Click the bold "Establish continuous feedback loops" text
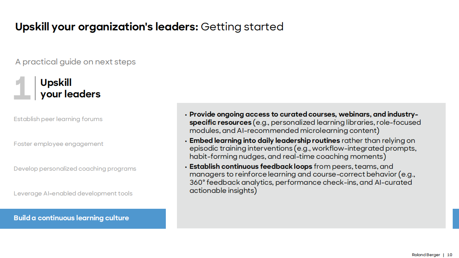This screenshot has height=258, width=459. click(251, 167)
